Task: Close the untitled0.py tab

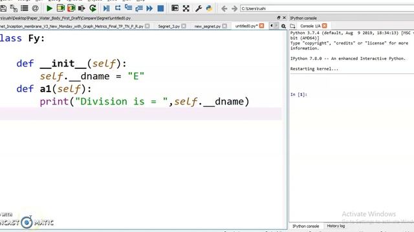Action: tap(261, 26)
